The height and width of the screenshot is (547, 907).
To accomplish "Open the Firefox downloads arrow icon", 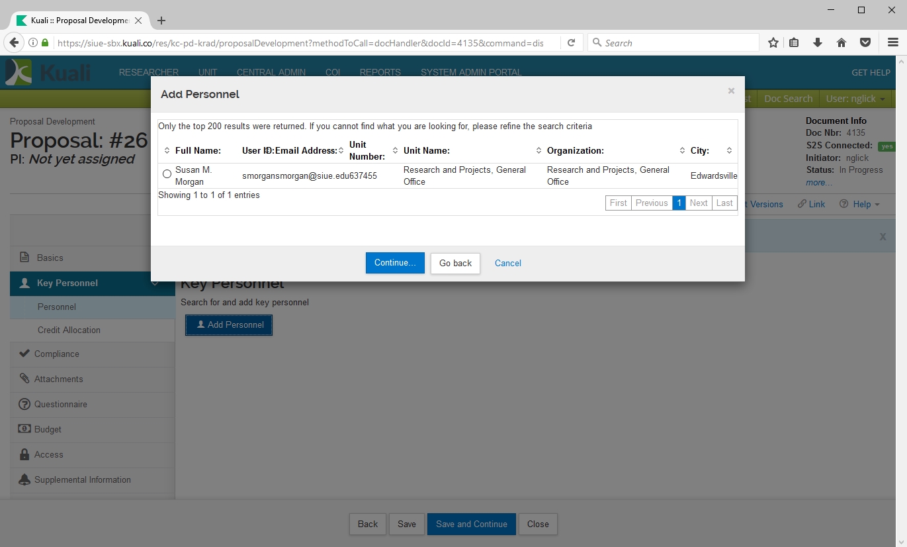I will click(x=818, y=43).
